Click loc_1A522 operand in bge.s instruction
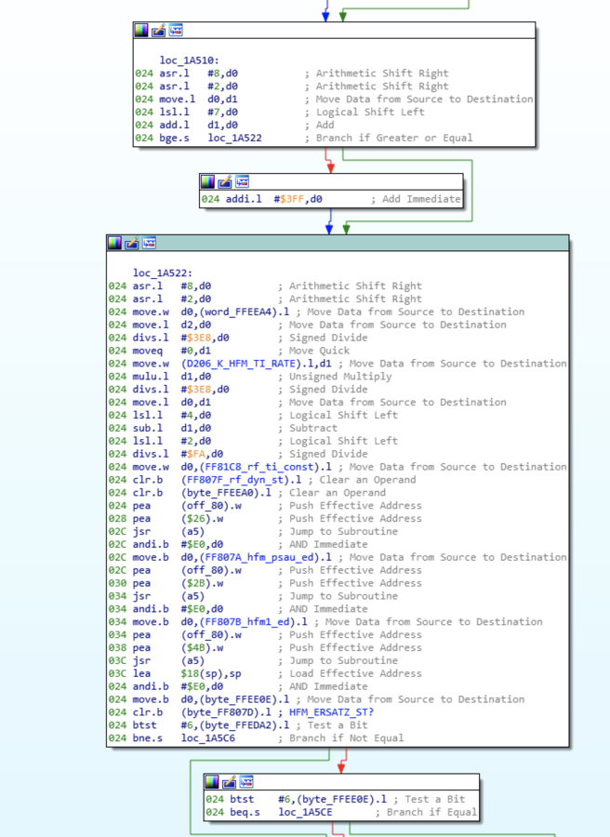610x837 pixels. pyautogui.click(x=235, y=139)
